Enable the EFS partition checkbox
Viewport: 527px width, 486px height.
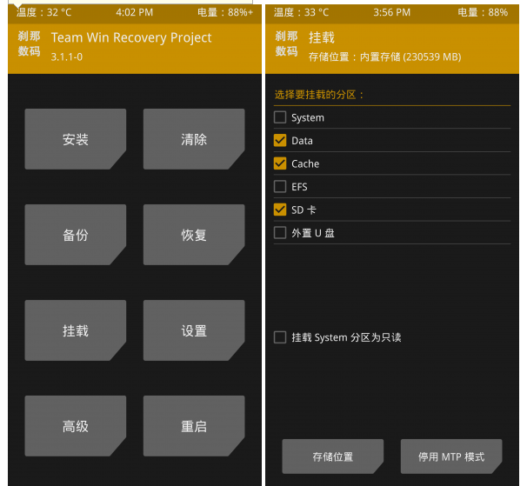[x=280, y=187]
